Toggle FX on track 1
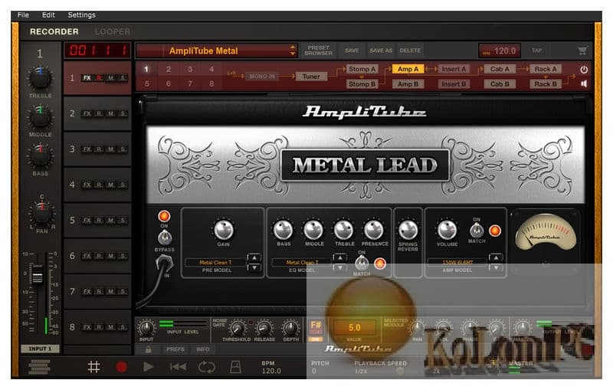Screen dimensions: 613x390 click(x=87, y=77)
